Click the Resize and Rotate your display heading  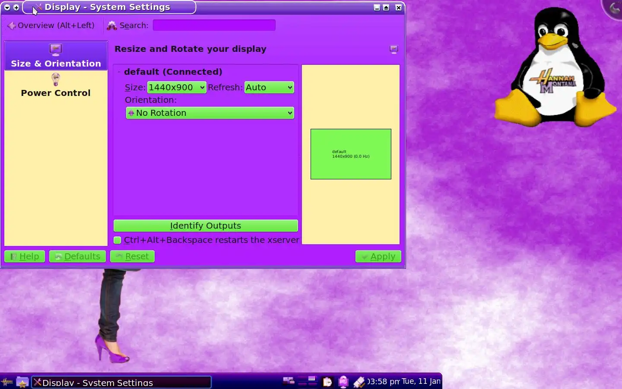(x=190, y=49)
